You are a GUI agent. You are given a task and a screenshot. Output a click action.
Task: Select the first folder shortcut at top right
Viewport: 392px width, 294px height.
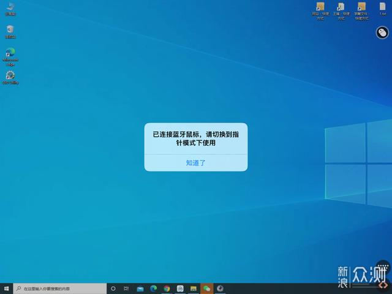[x=320, y=11]
